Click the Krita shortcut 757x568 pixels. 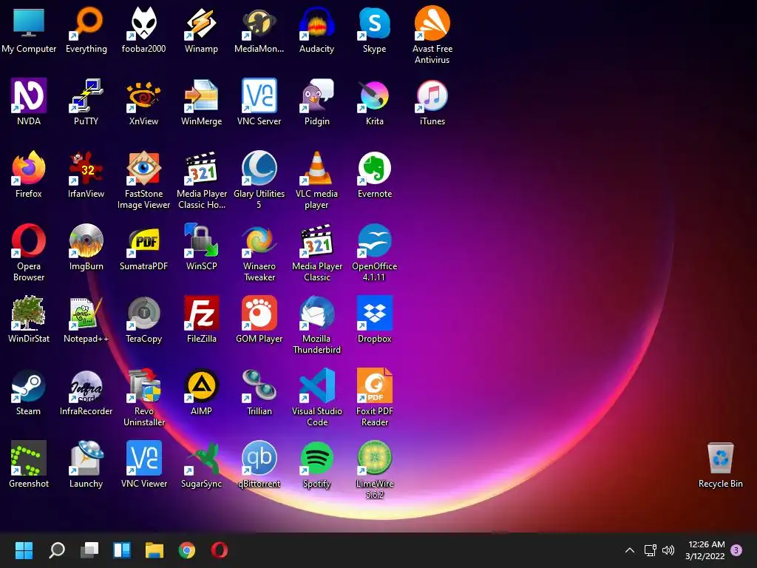pos(375,95)
